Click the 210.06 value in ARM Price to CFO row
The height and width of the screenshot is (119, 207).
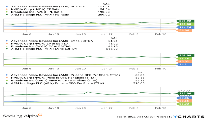point(139,83)
